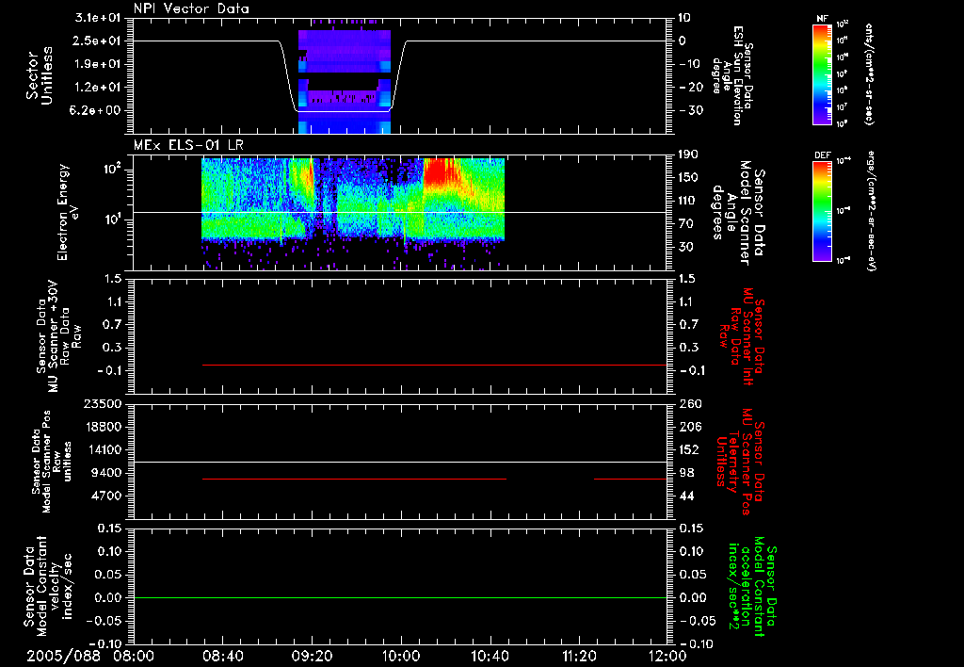Click the '23500' tick label
964x667 pixels.
(x=103, y=403)
